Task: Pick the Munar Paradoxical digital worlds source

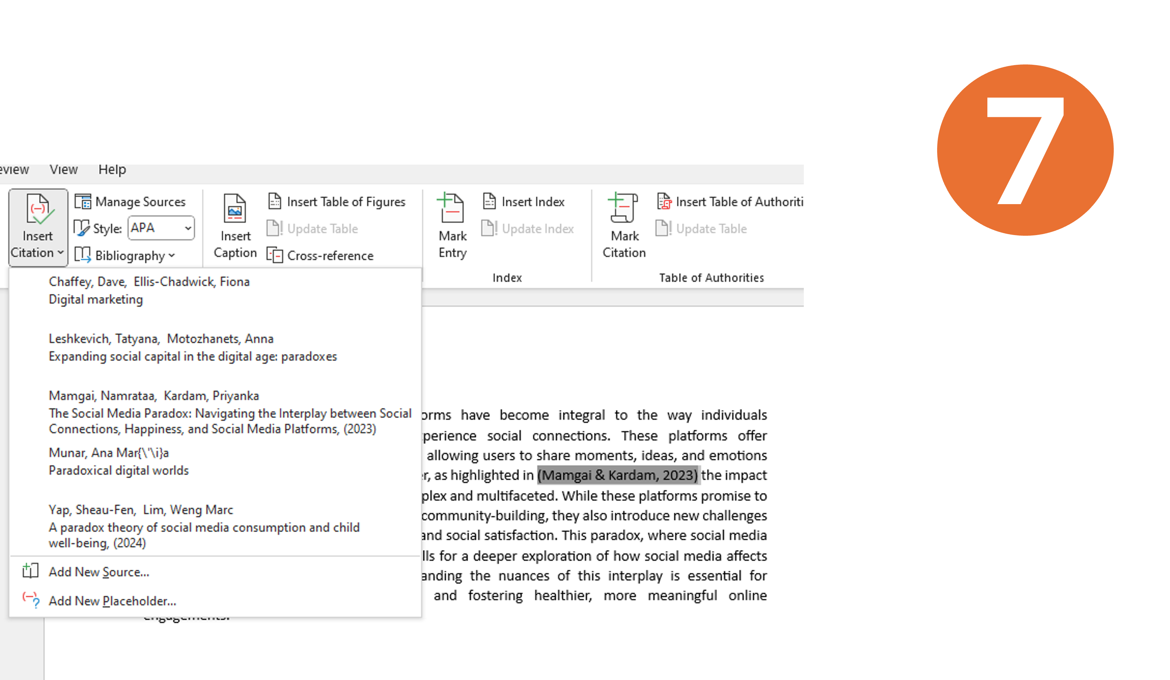Action: tap(118, 461)
